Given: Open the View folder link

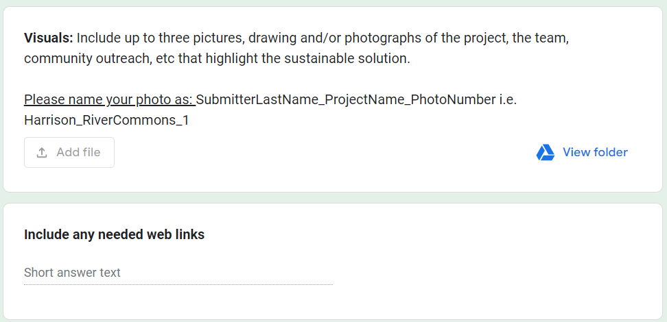Looking at the screenshot, I should 582,153.
